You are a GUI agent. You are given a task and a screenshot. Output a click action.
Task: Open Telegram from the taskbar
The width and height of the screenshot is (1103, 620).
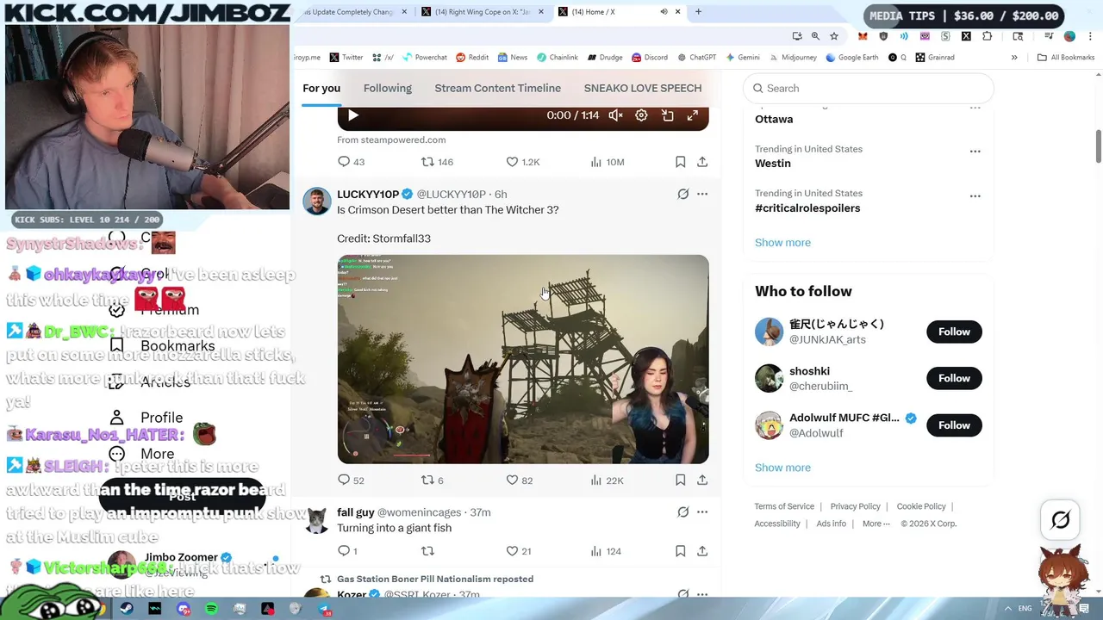pyautogui.click(x=324, y=609)
